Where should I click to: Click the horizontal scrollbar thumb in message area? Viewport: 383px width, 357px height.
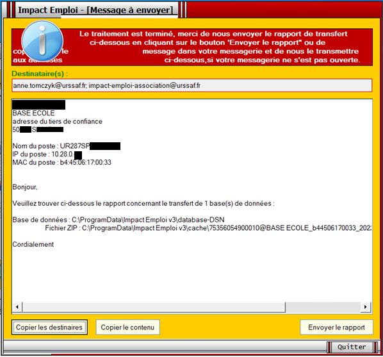(x=154, y=307)
